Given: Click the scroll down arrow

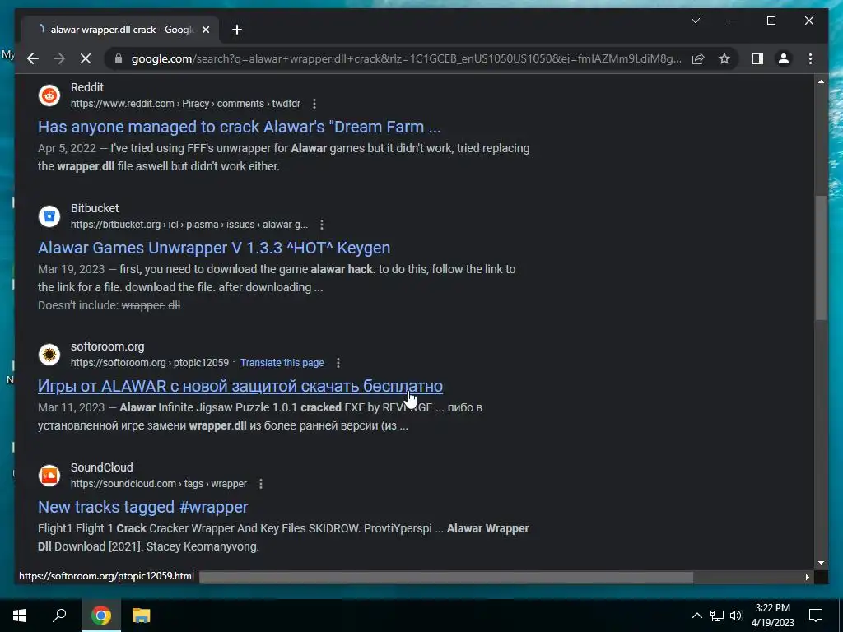Looking at the screenshot, I should click(x=821, y=563).
